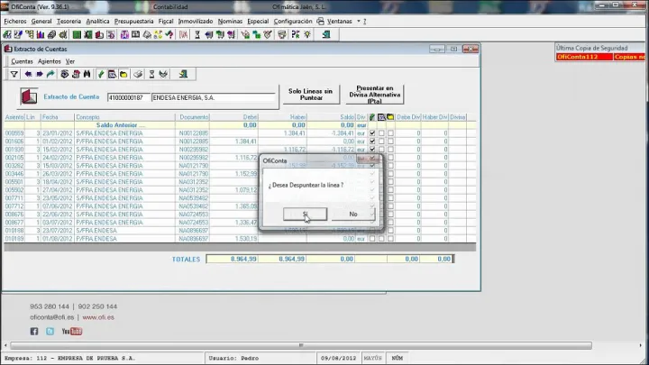Toggle punteo checkbox for entry 000559
Screen dimensions: 649x365
click(372, 132)
